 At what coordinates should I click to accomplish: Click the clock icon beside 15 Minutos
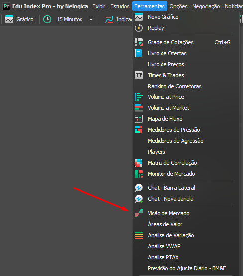tap(47, 19)
